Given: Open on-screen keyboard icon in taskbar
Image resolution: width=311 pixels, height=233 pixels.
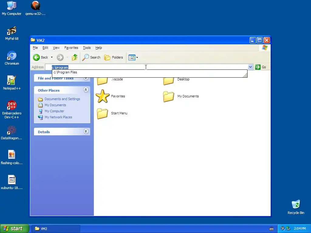Looking at the screenshot, I should (272, 229).
